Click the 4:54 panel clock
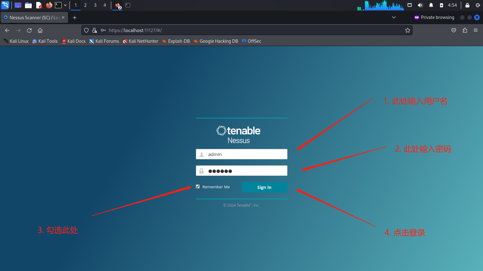The height and width of the screenshot is (271, 483). (x=452, y=5)
